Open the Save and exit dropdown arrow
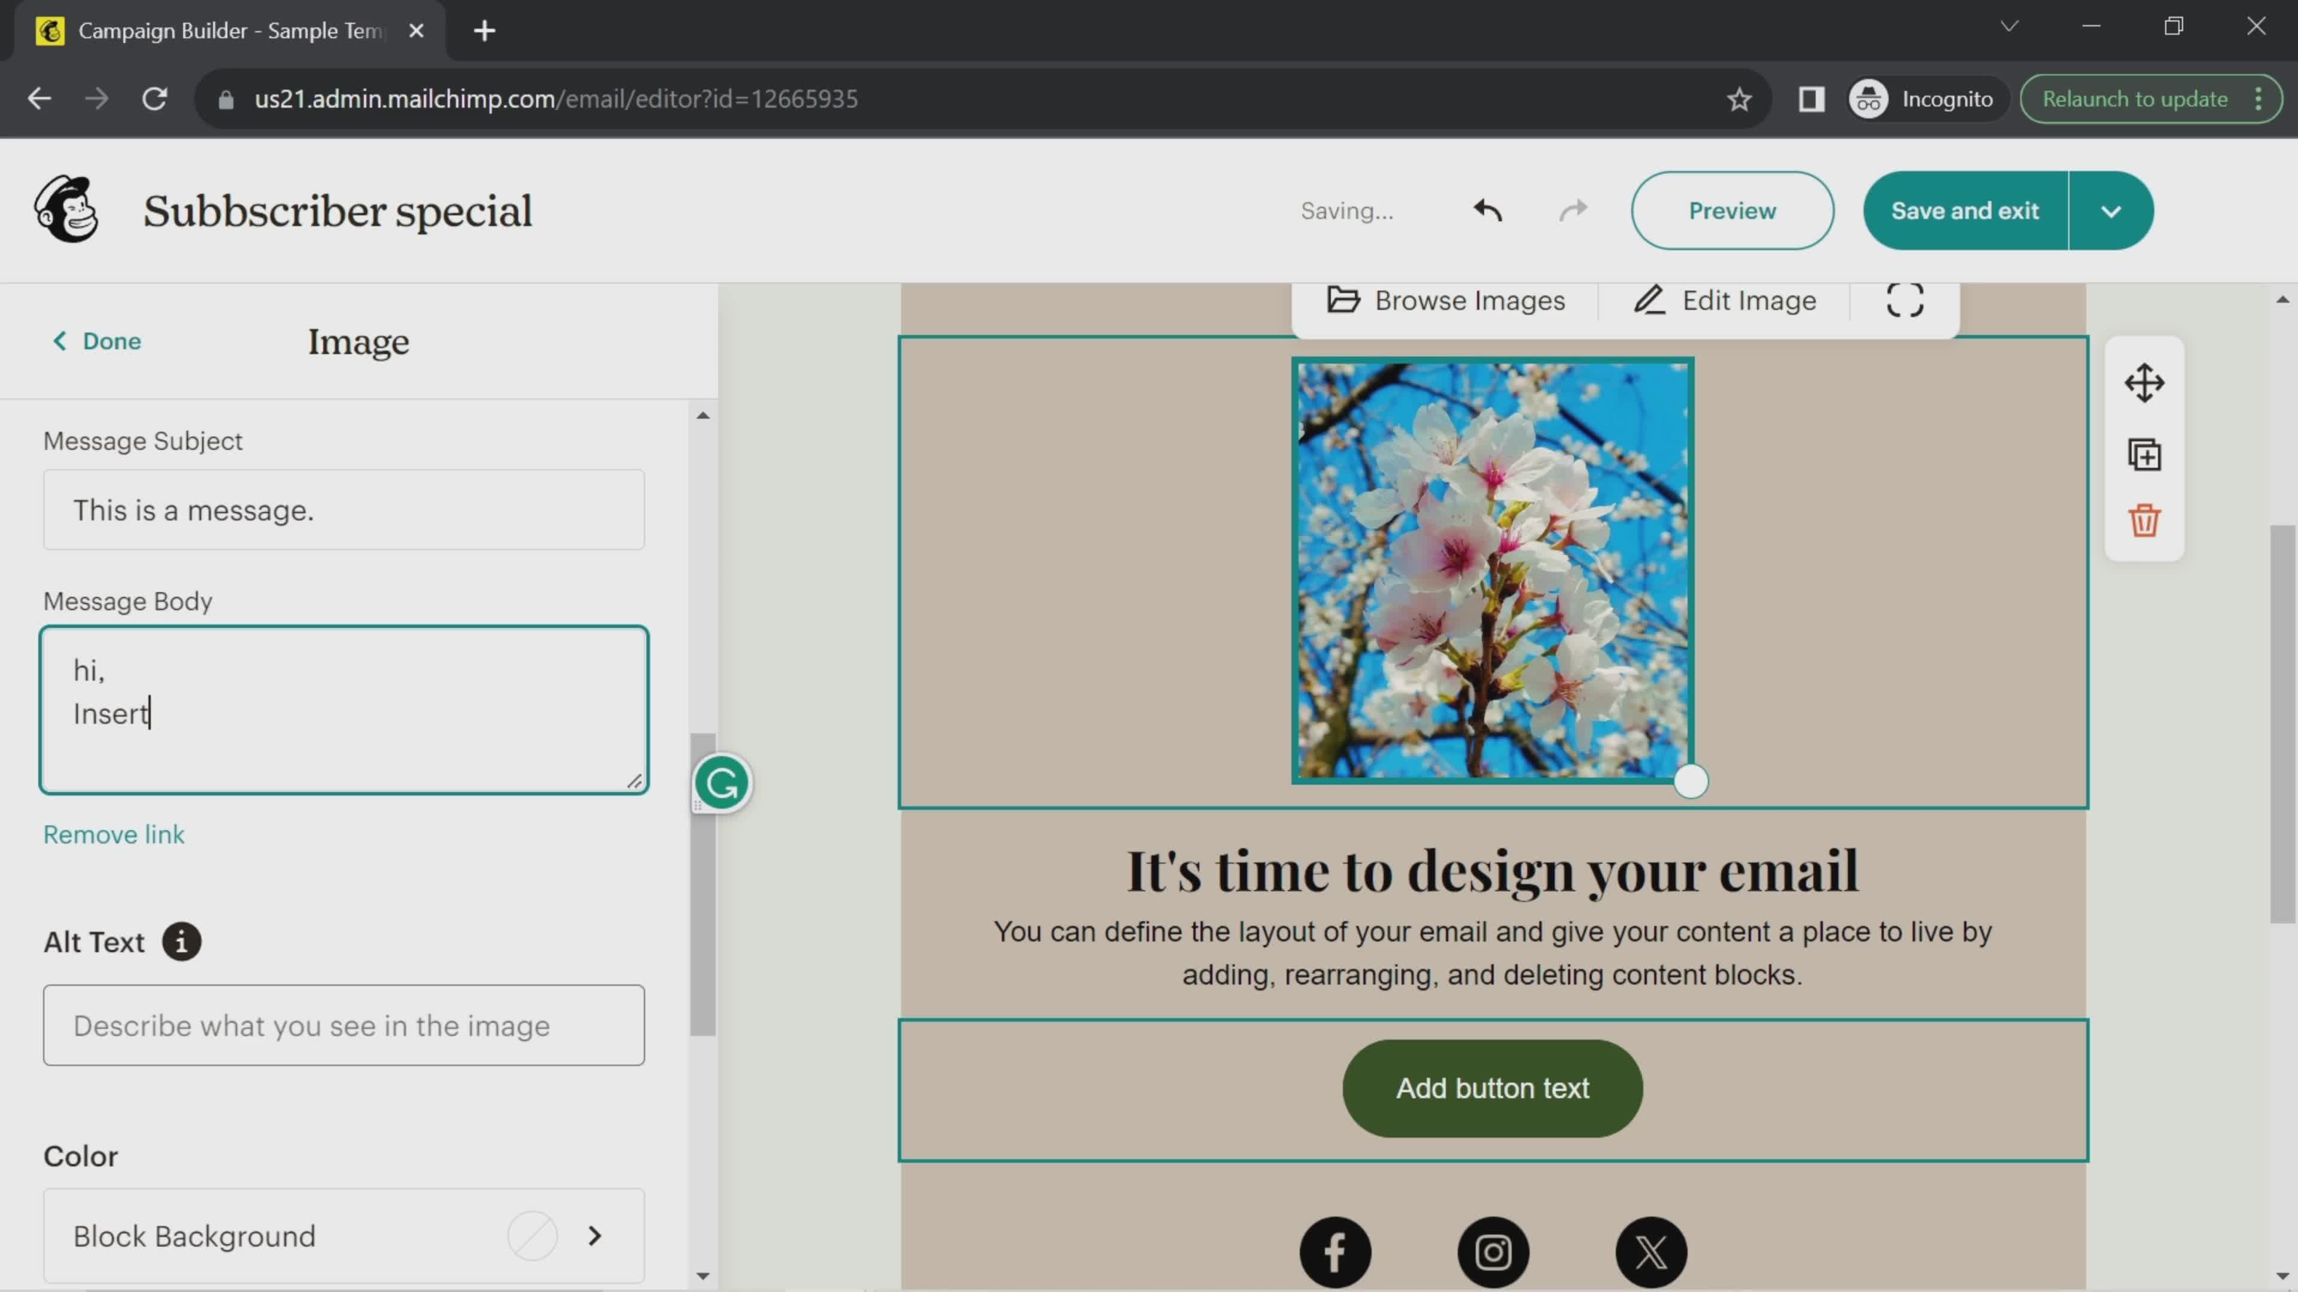The image size is (2298, 1292). click(x=2111, y=211)
